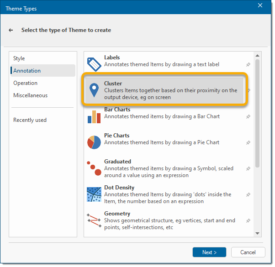
Task: Show the Miscellaneous category
Action: pyautogui.click(x=30, y=95)
